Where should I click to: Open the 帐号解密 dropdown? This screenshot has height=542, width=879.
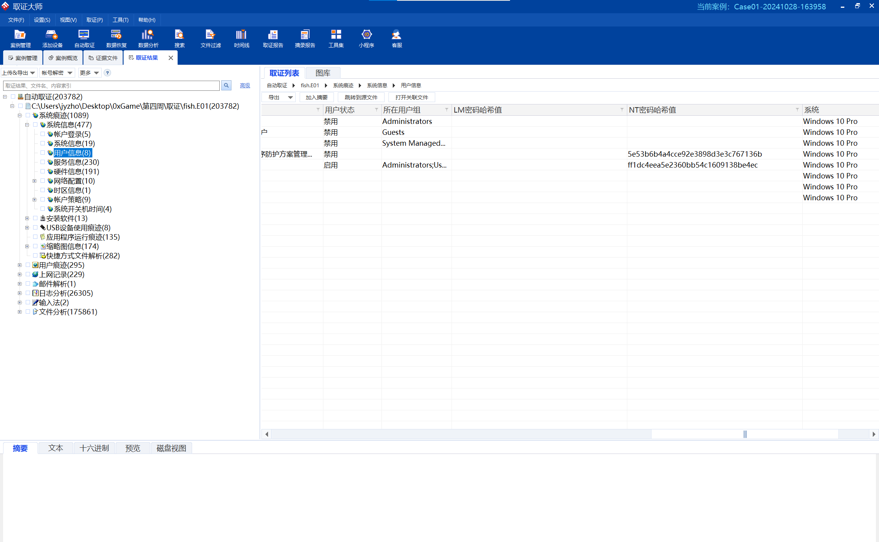click(57, 73)
